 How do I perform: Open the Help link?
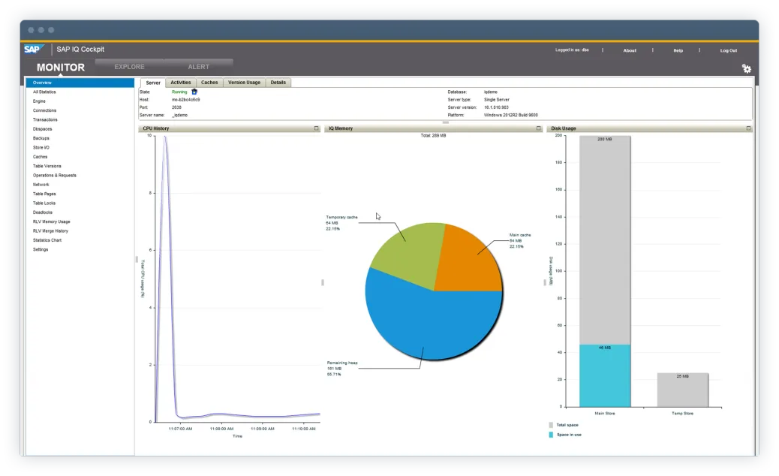(x=678, y=50)
